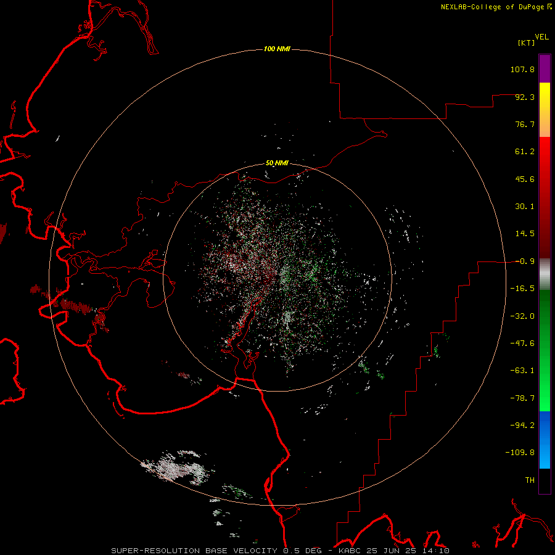This screenshot has height=555, width=555.
Task: Select the -32.0 legend value
Action: coord(522,316)
